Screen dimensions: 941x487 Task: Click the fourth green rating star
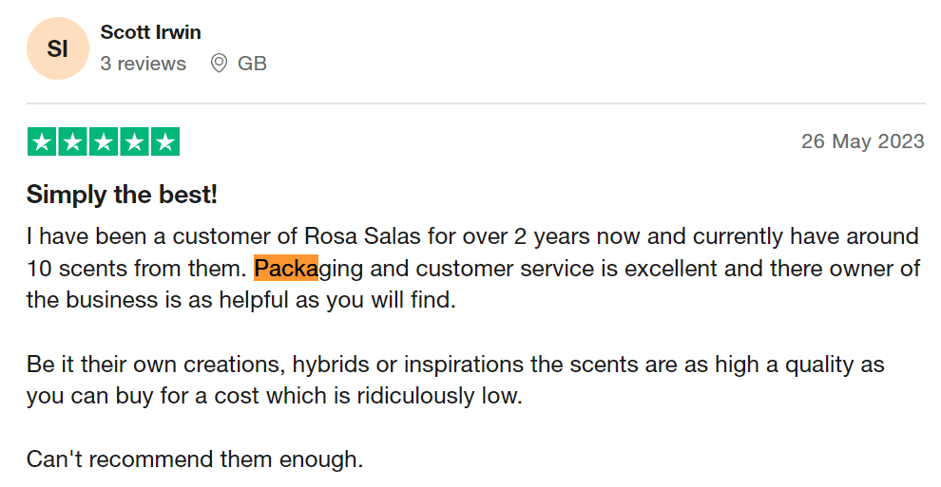click(x=134, y=142)
